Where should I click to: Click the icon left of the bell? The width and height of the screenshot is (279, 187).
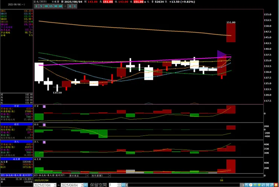(272, 185)
